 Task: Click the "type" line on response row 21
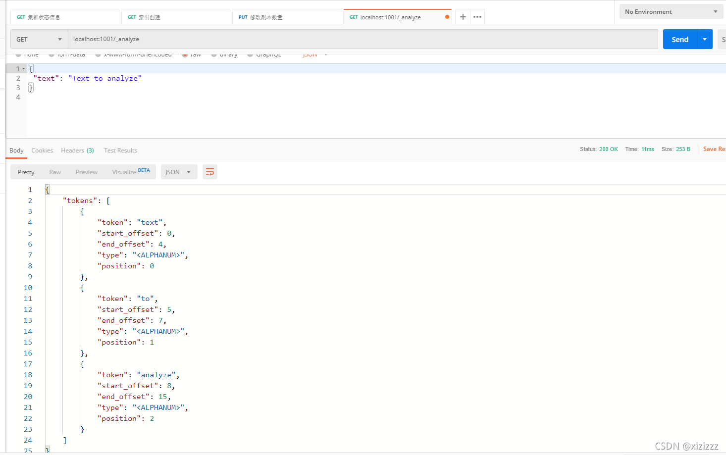click(143, 407)
